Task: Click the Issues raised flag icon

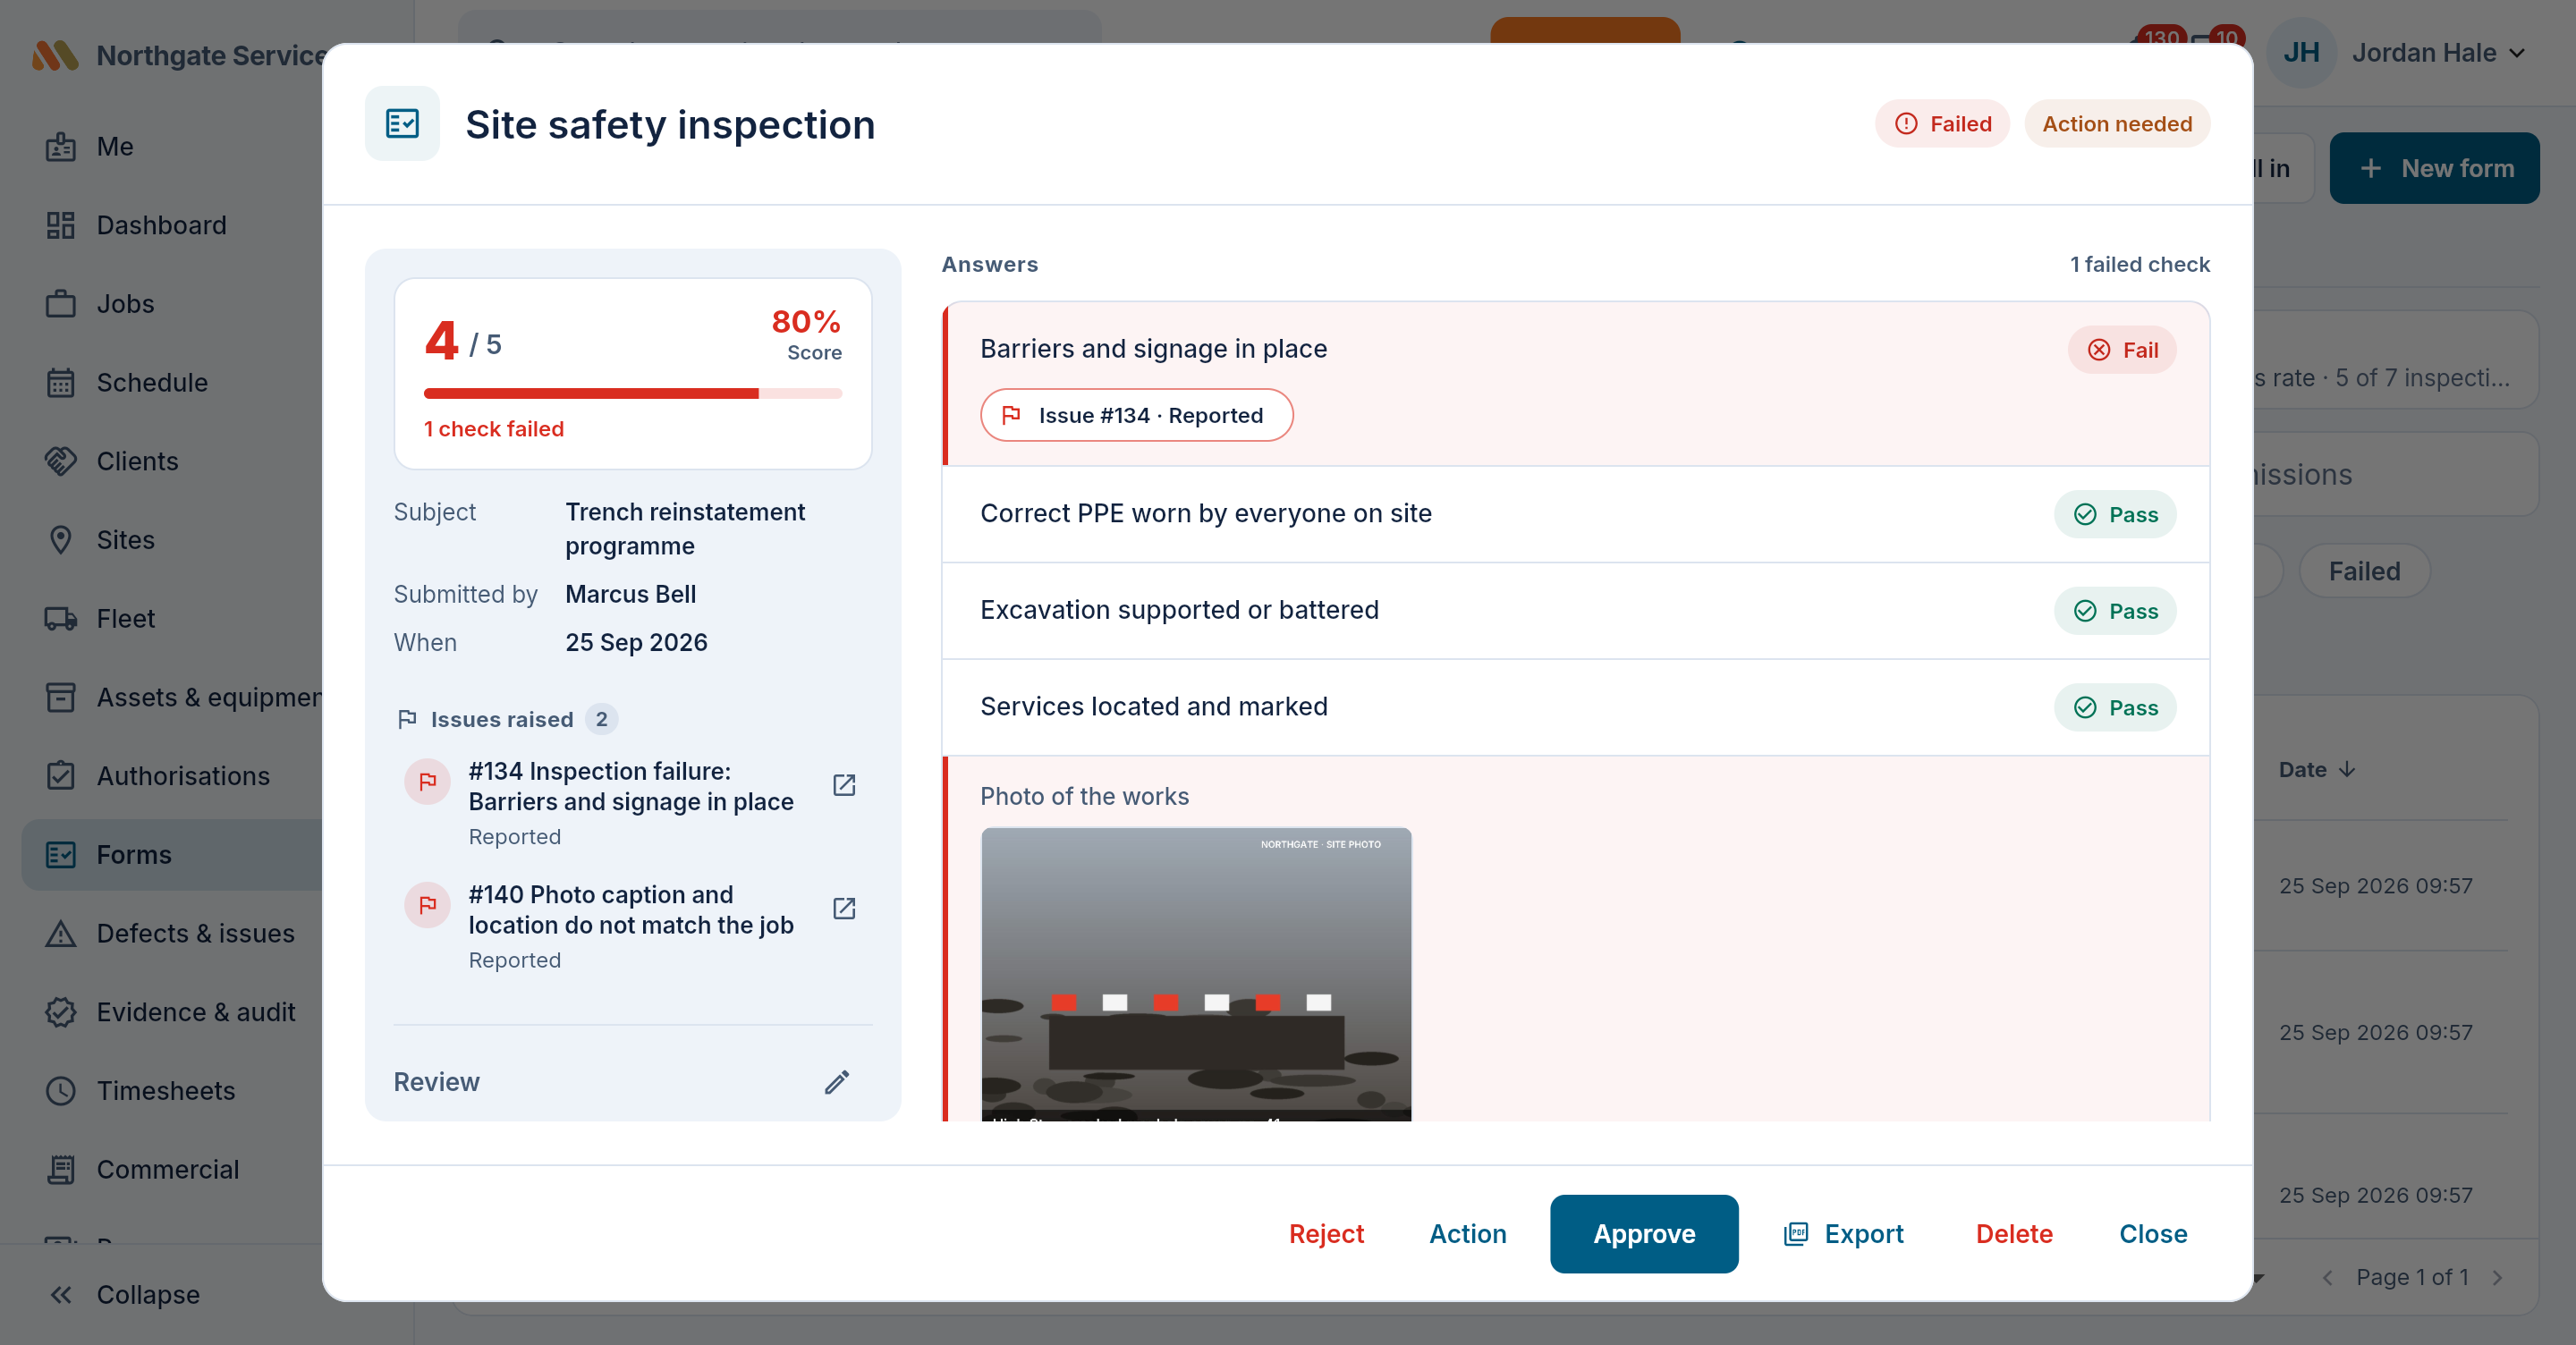Action: click(407, 719)
